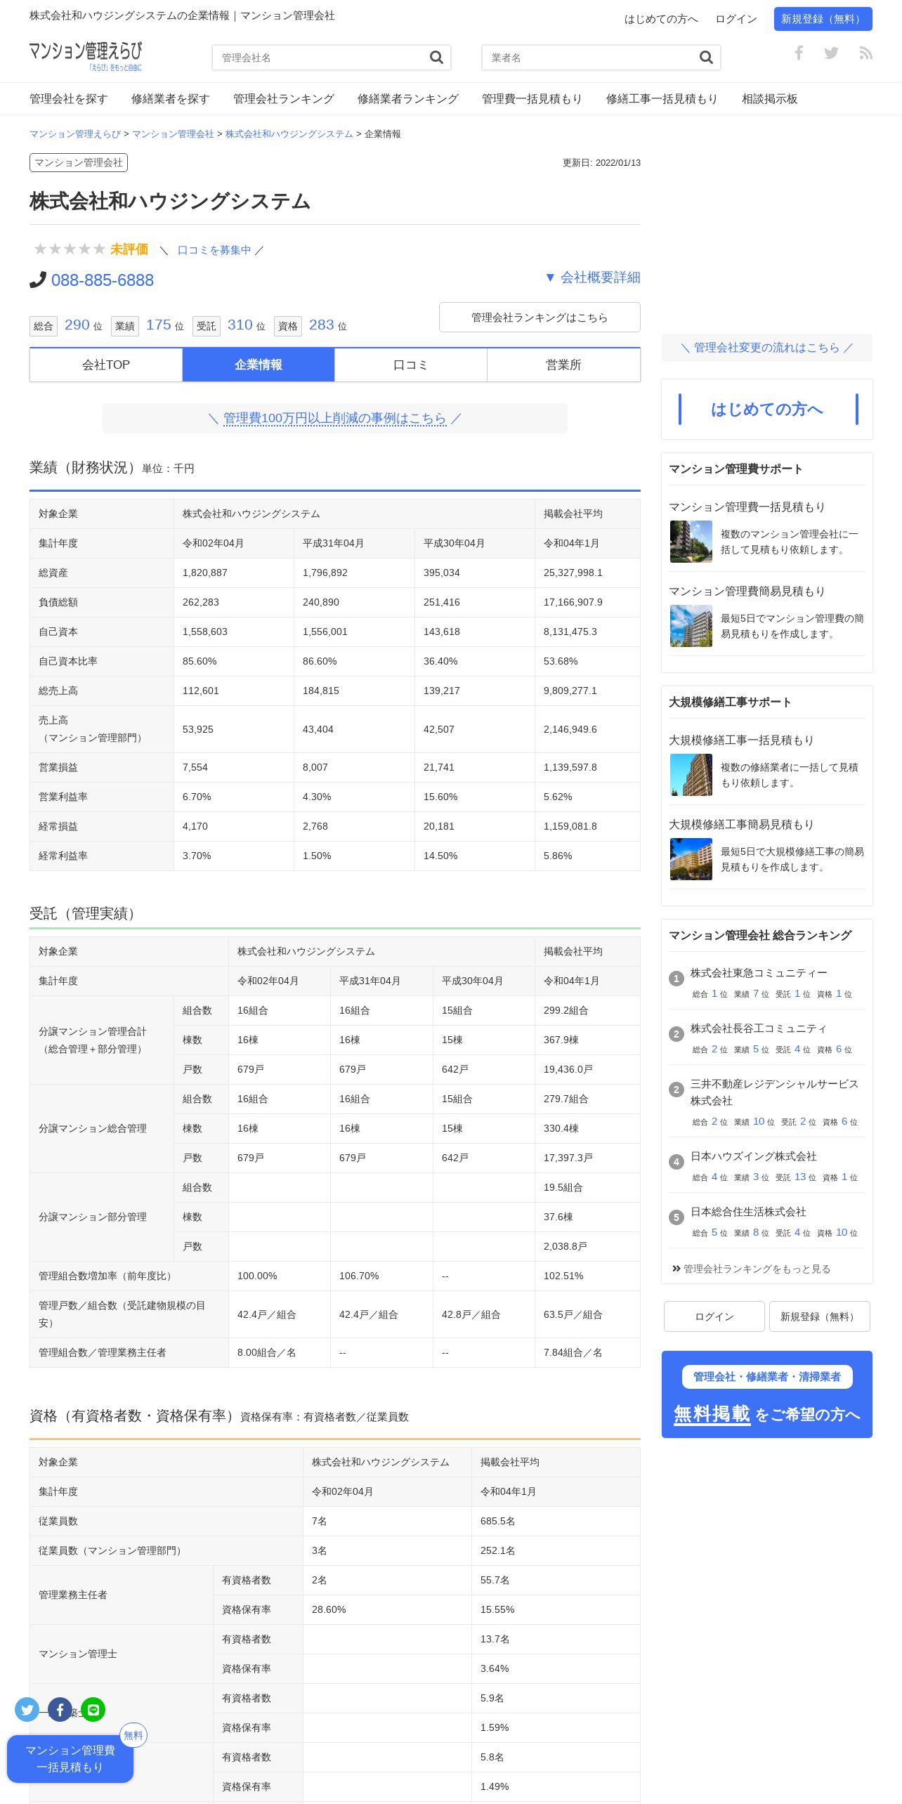The image size is (902, 1804).
Task: Click 新規登録（無料） button in header
Action: click(823, 19)
